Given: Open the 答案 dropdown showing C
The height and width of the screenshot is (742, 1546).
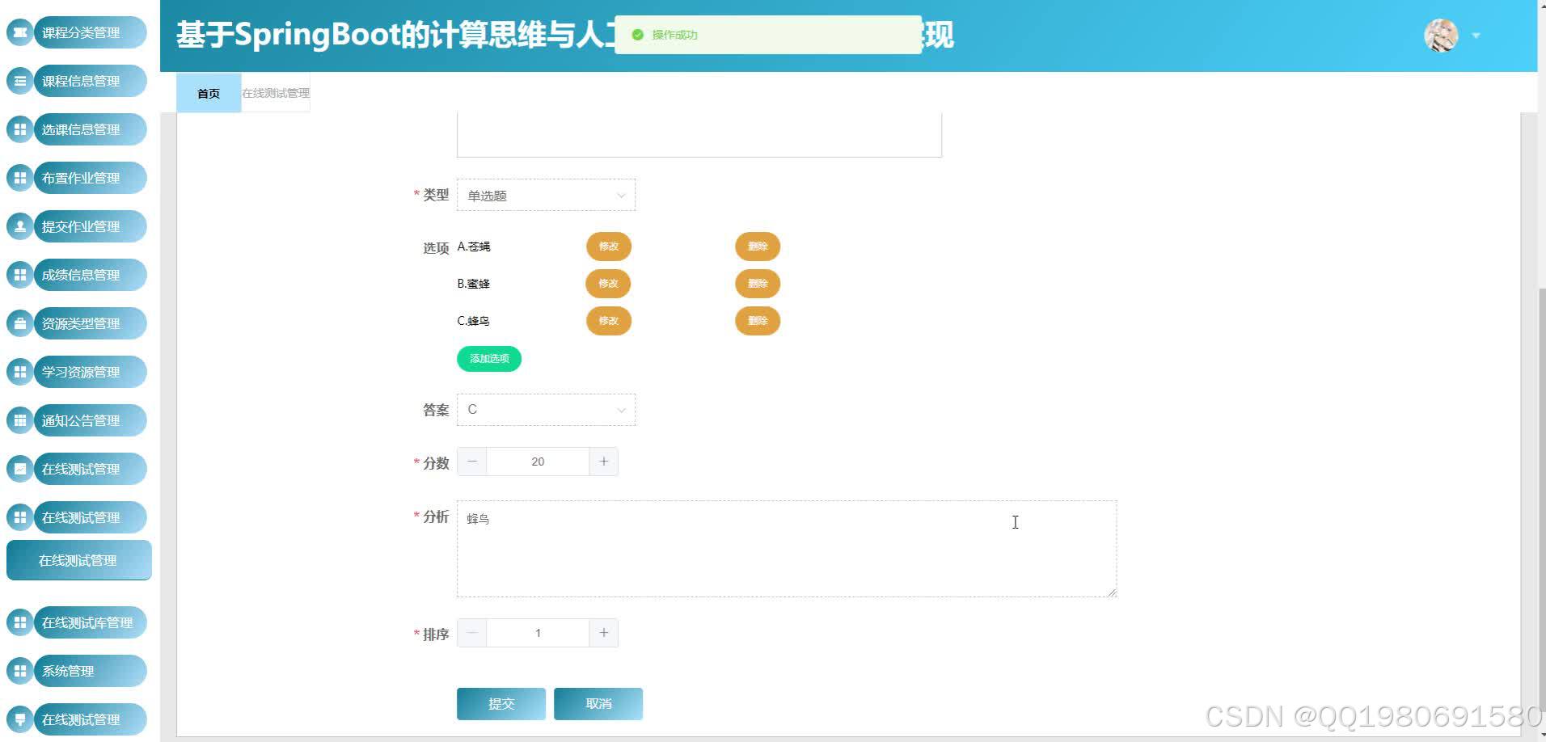Looking at the screenshot, I should coord(546,410).
